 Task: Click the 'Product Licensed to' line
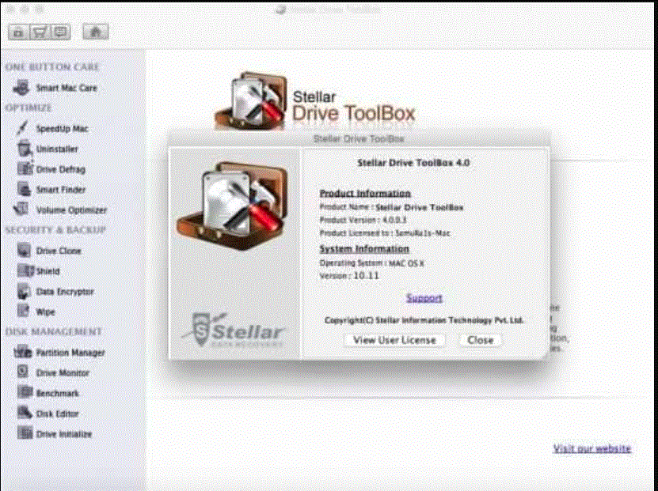tap(386, 233)
